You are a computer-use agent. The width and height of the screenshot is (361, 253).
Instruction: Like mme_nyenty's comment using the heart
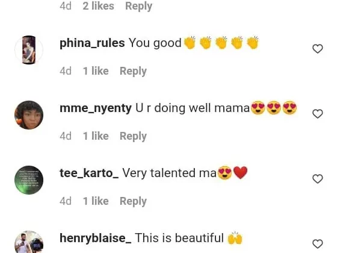point(318,114)
